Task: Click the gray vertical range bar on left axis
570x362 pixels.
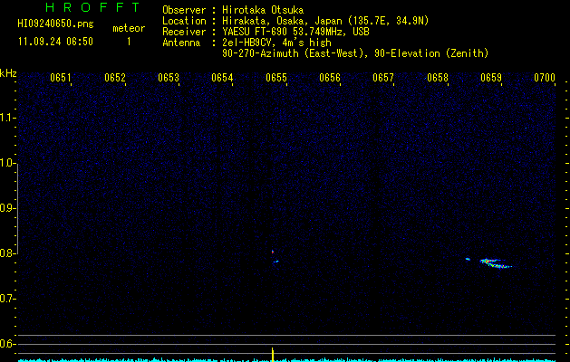Action: pyautogui.click(x=17, y=209)
